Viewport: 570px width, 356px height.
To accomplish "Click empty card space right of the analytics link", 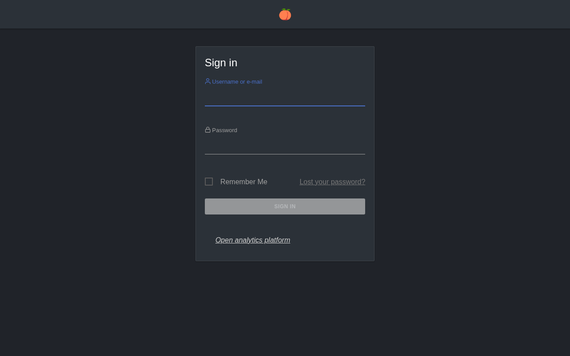I will click(x=334, y=240).
